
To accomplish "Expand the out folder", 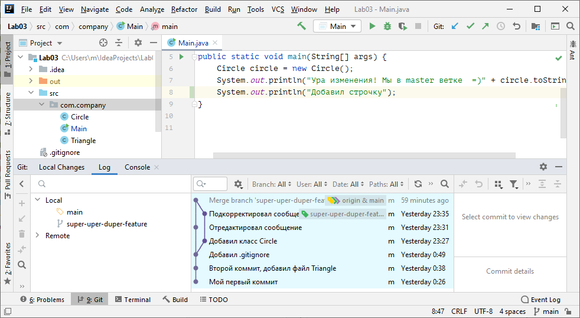I will pyautogui.click(x=31, y=81).
